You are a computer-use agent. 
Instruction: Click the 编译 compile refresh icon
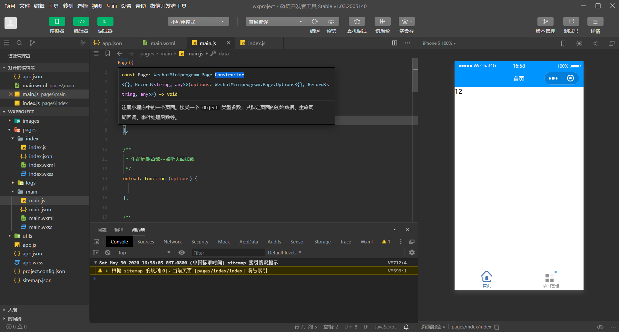coord(315,22)
